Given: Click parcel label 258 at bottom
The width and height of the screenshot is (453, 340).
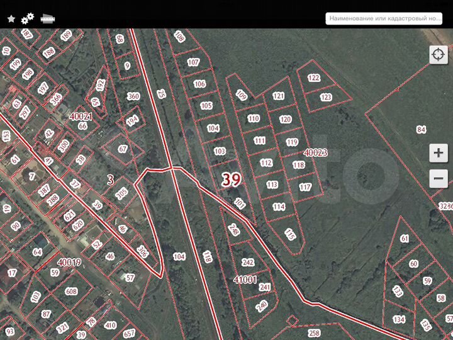Looking at the screenshot, I should click(x=314, y=332).
